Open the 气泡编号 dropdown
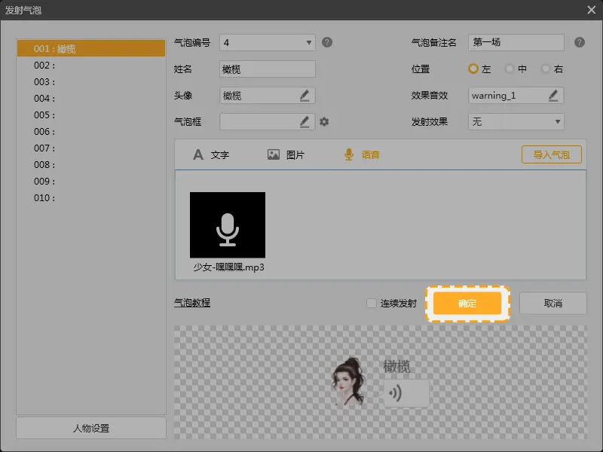Viewport: 603px width, 452px height. (x=268, y=42)
